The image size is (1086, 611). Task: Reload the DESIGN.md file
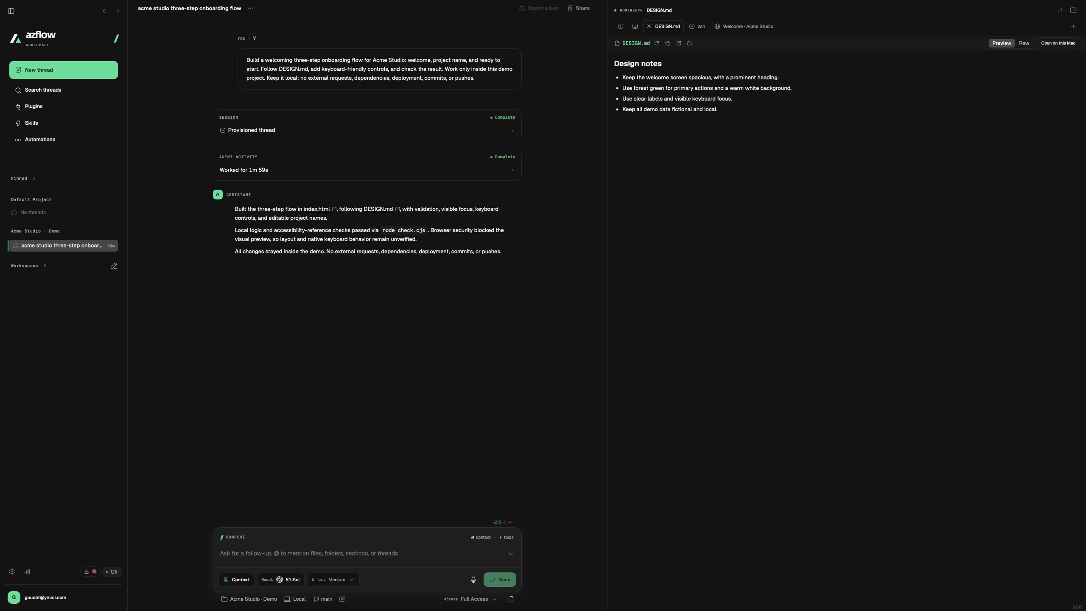[x=657, y=43]
